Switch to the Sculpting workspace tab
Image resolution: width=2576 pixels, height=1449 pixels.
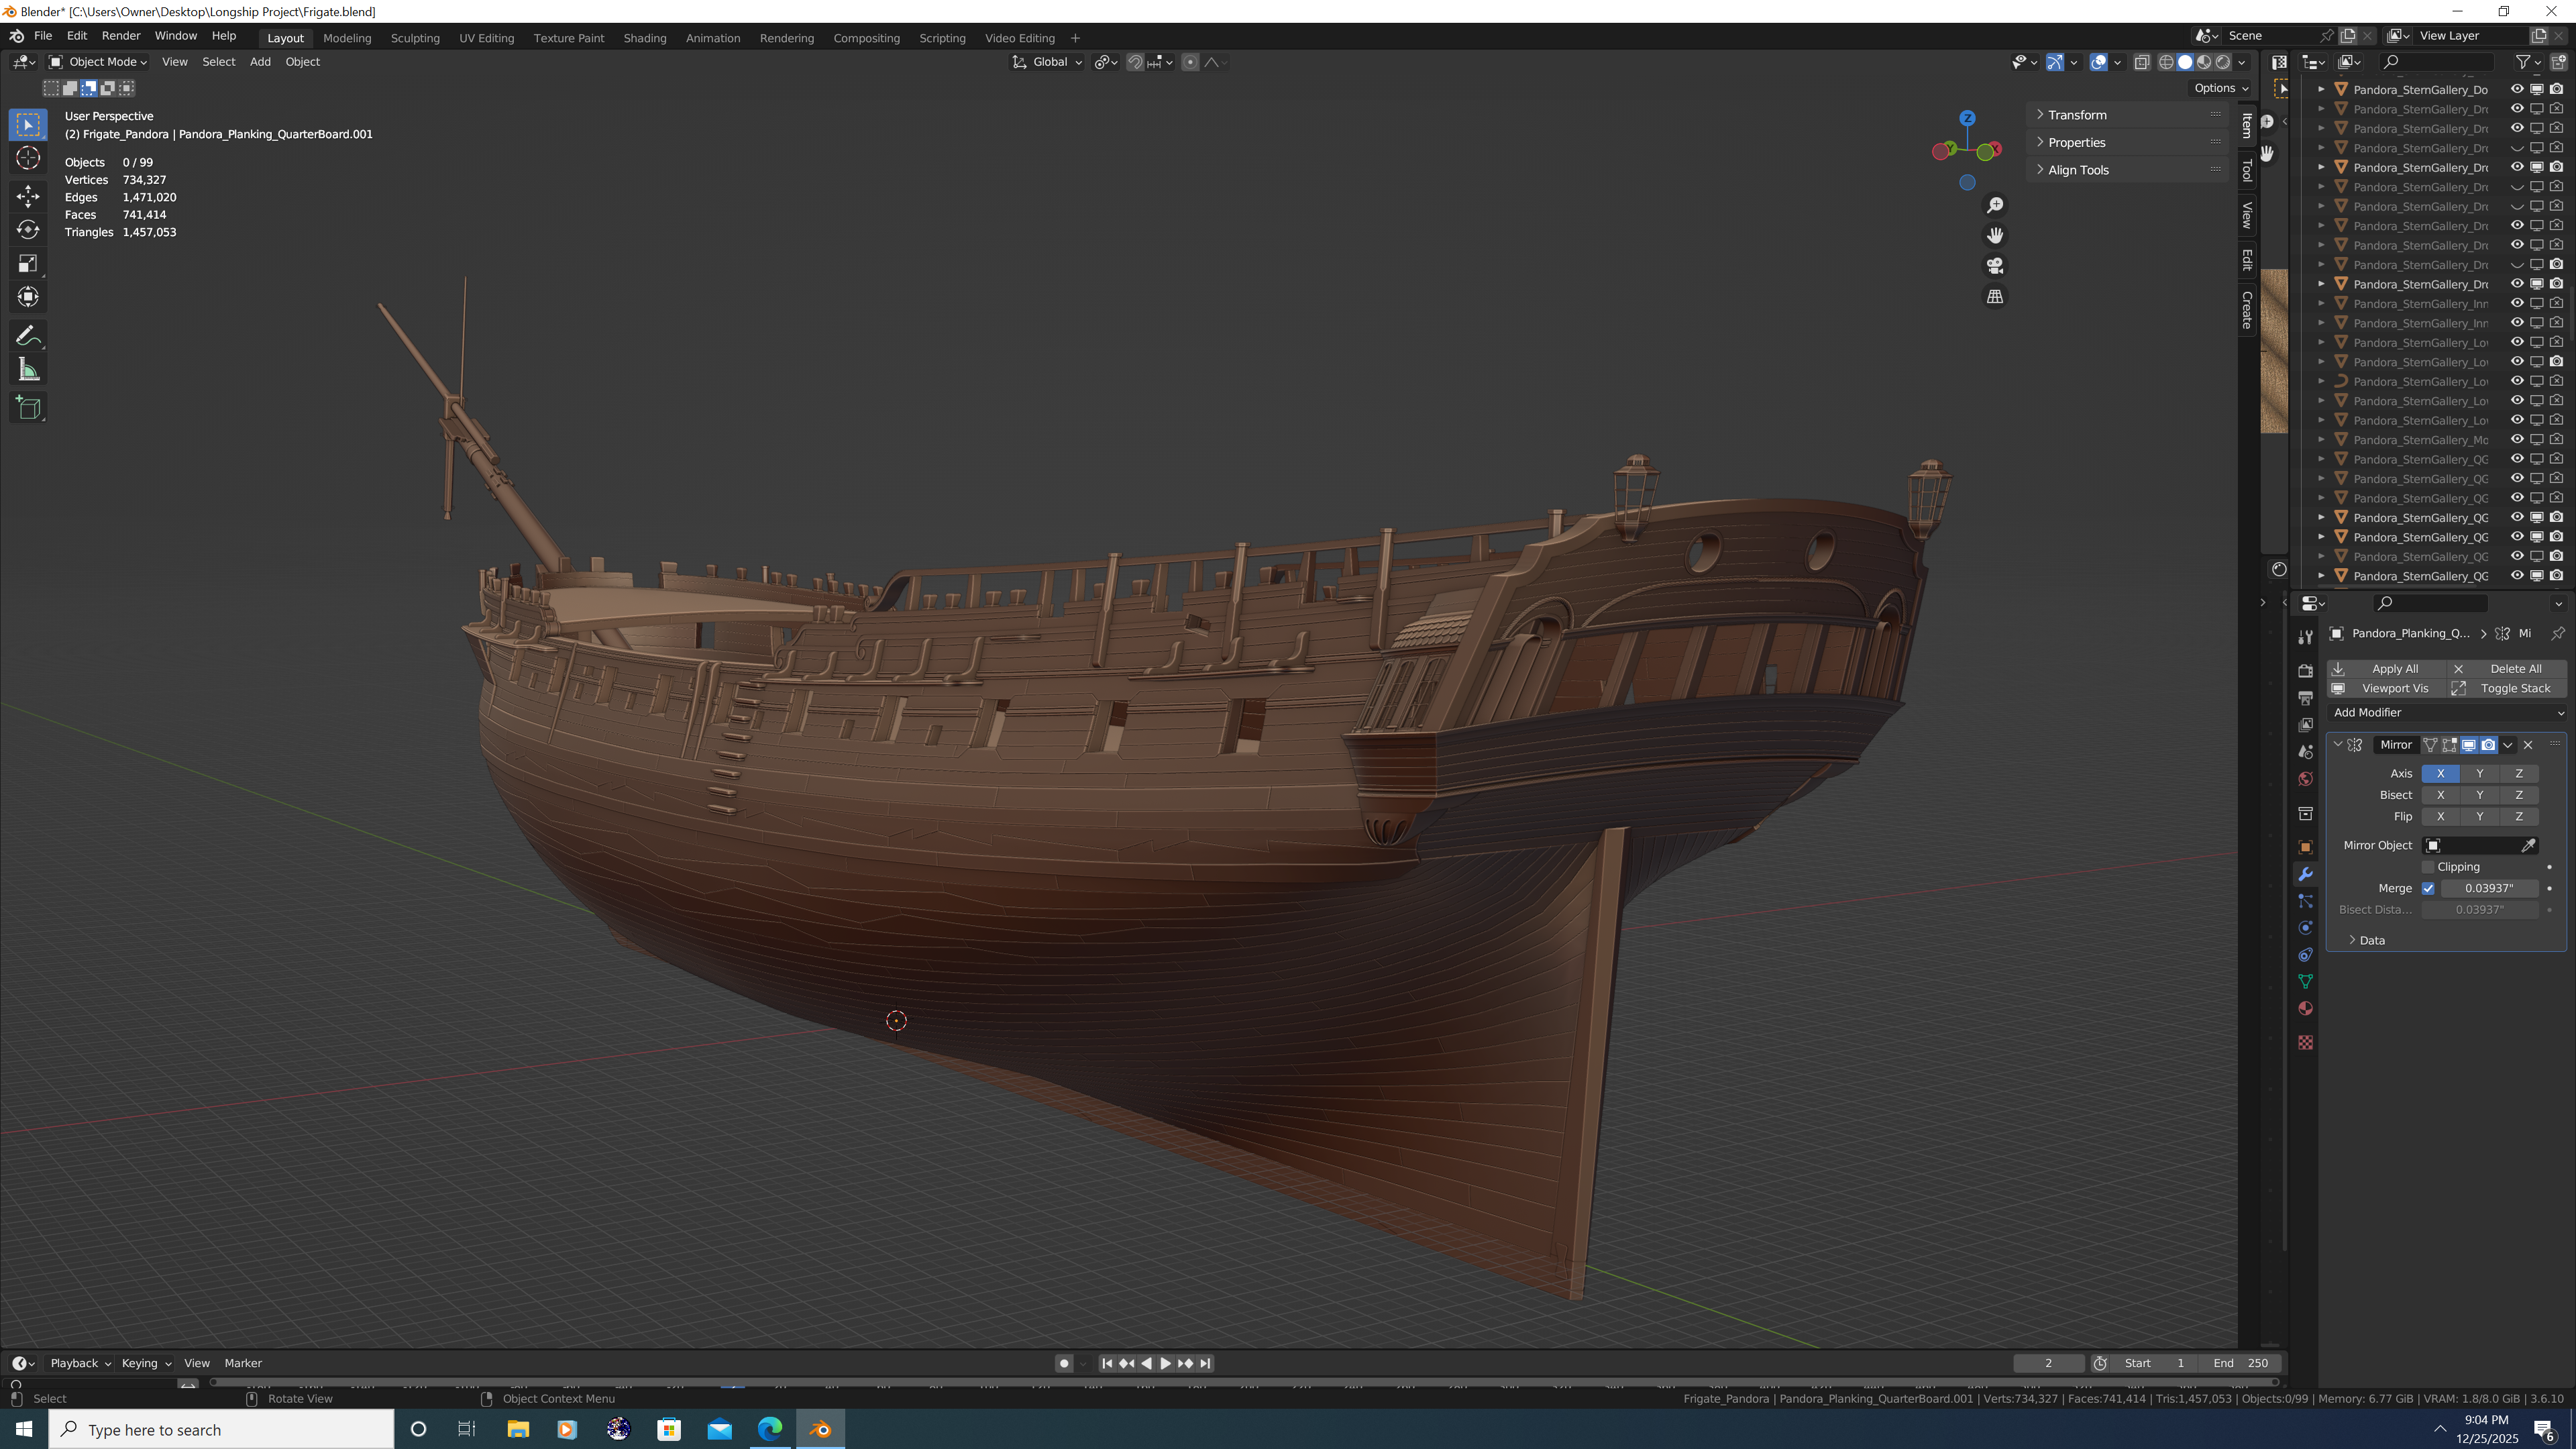point(415,38)
